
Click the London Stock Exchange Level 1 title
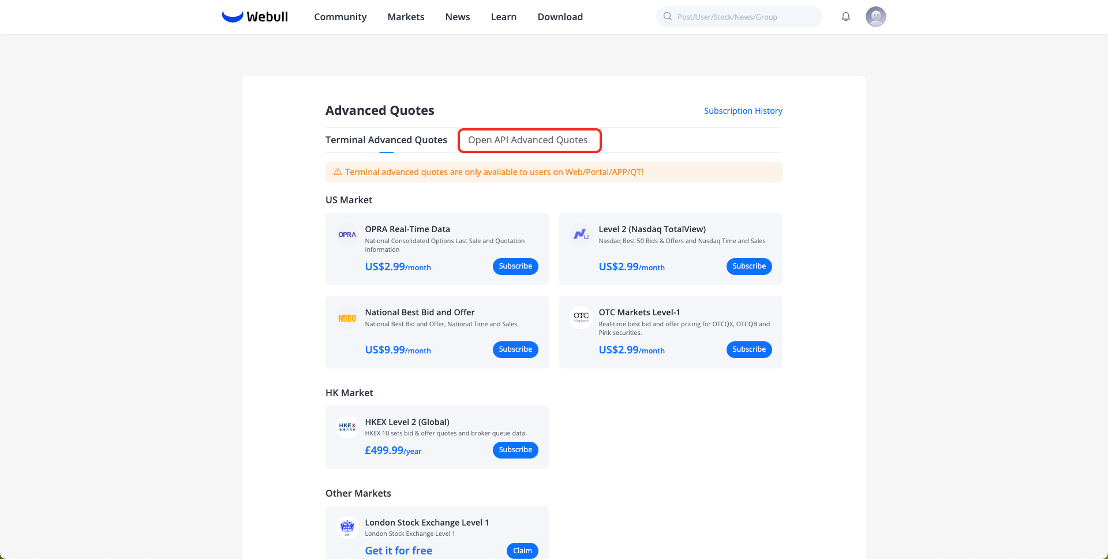427,523
